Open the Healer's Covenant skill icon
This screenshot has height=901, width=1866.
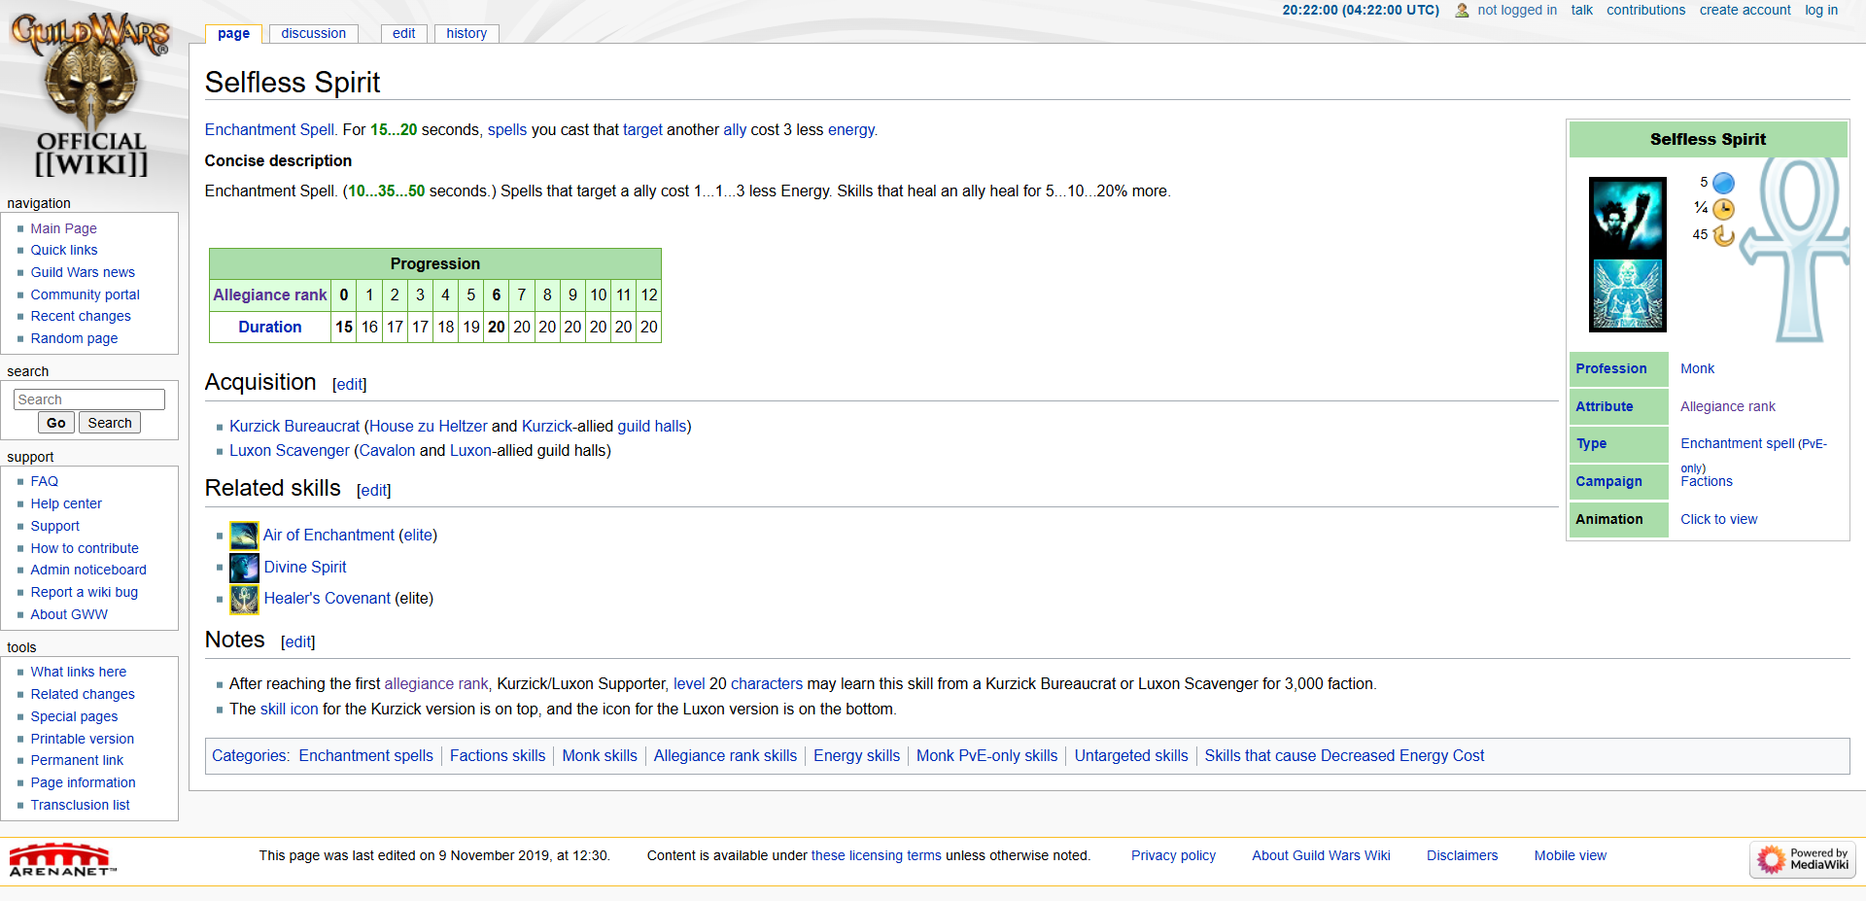(x=244, y=600)
